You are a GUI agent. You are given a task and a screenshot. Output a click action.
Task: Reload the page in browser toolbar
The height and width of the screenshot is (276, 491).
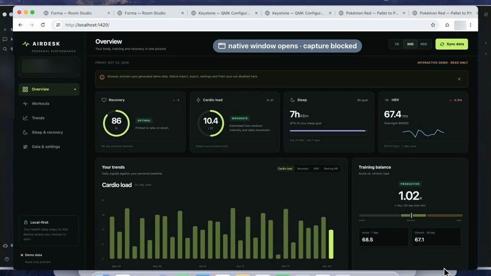tap(43, 25)
